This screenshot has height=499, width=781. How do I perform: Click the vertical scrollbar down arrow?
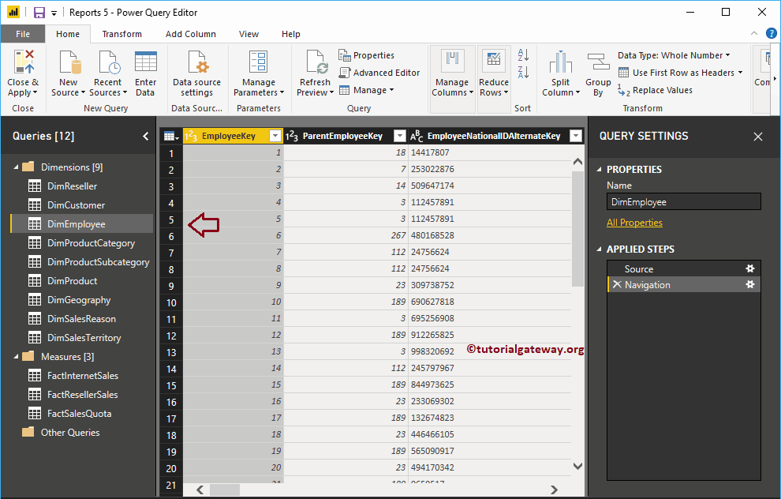[577, 467]
